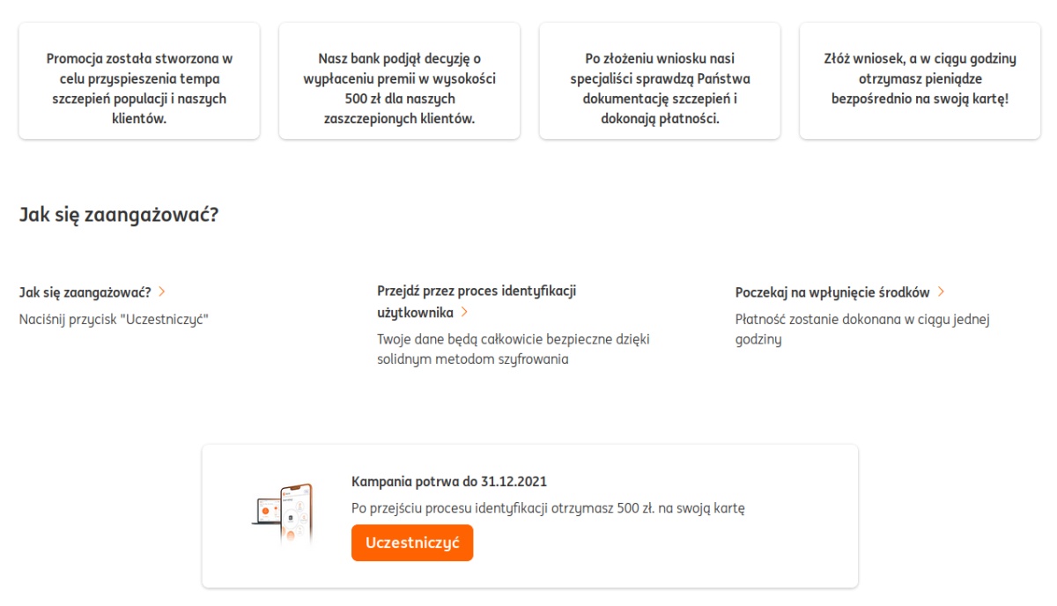Click the card about money arriving within an hour
Viewport: 1057px width, 606px height.
(x=919, y=80)
